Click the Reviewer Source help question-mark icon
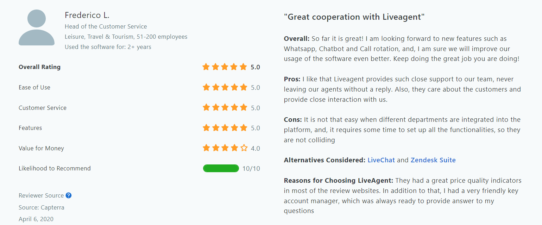Screen dimensions: 542x225 tap(69, 195)
